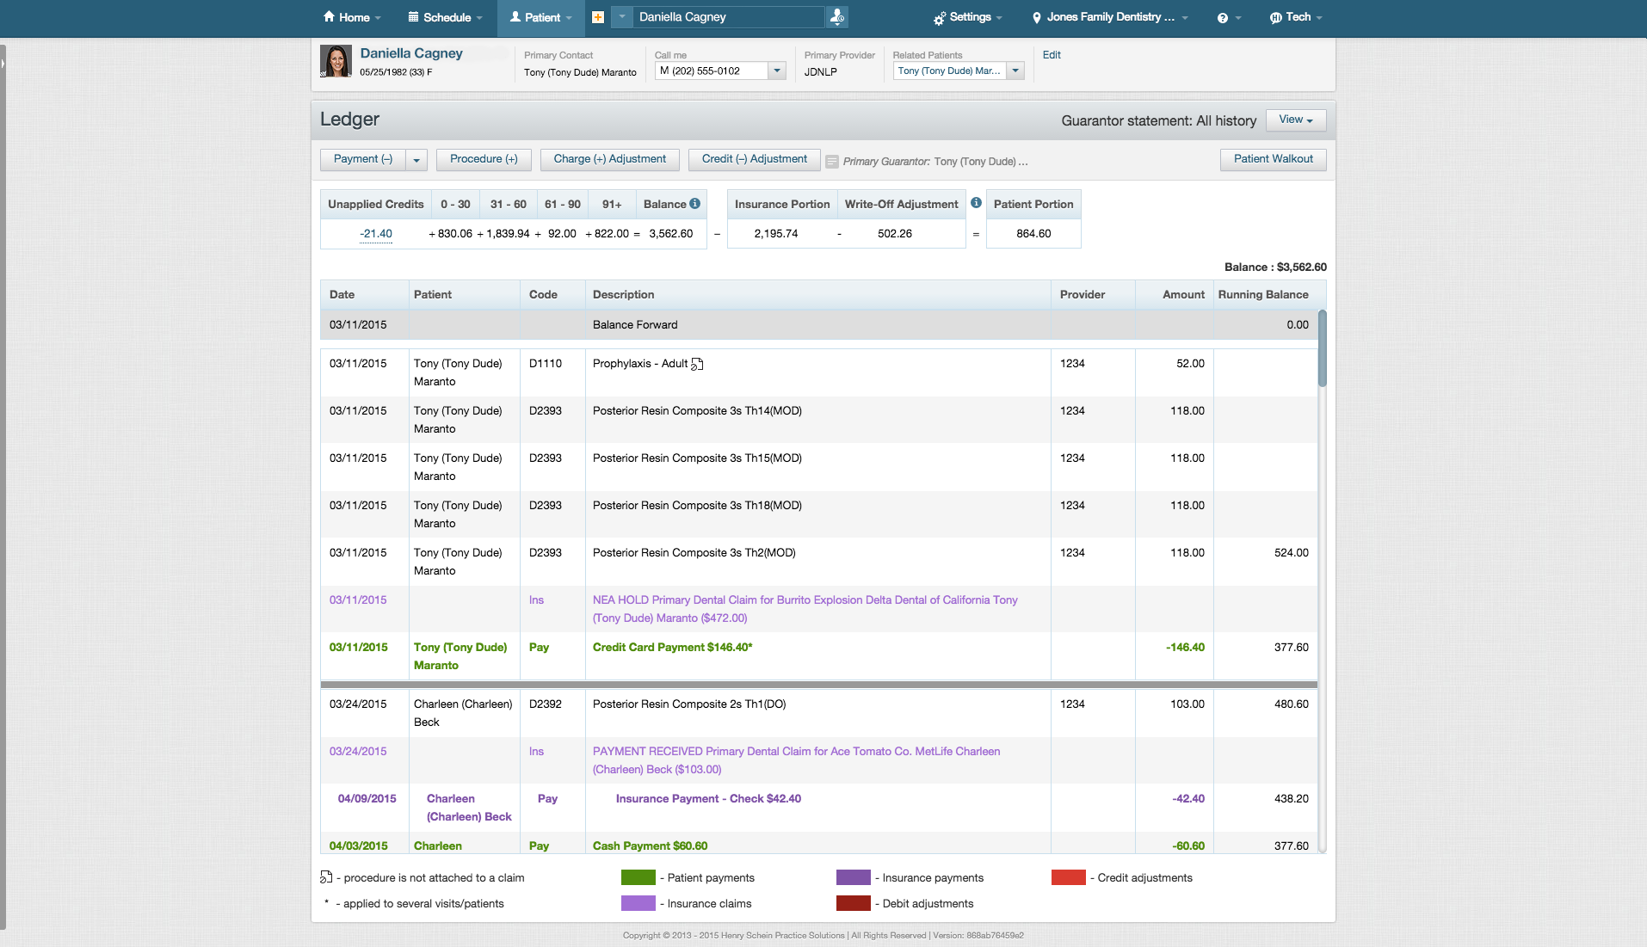Open the Call me phone number dropdown

(x=777, y=71)
